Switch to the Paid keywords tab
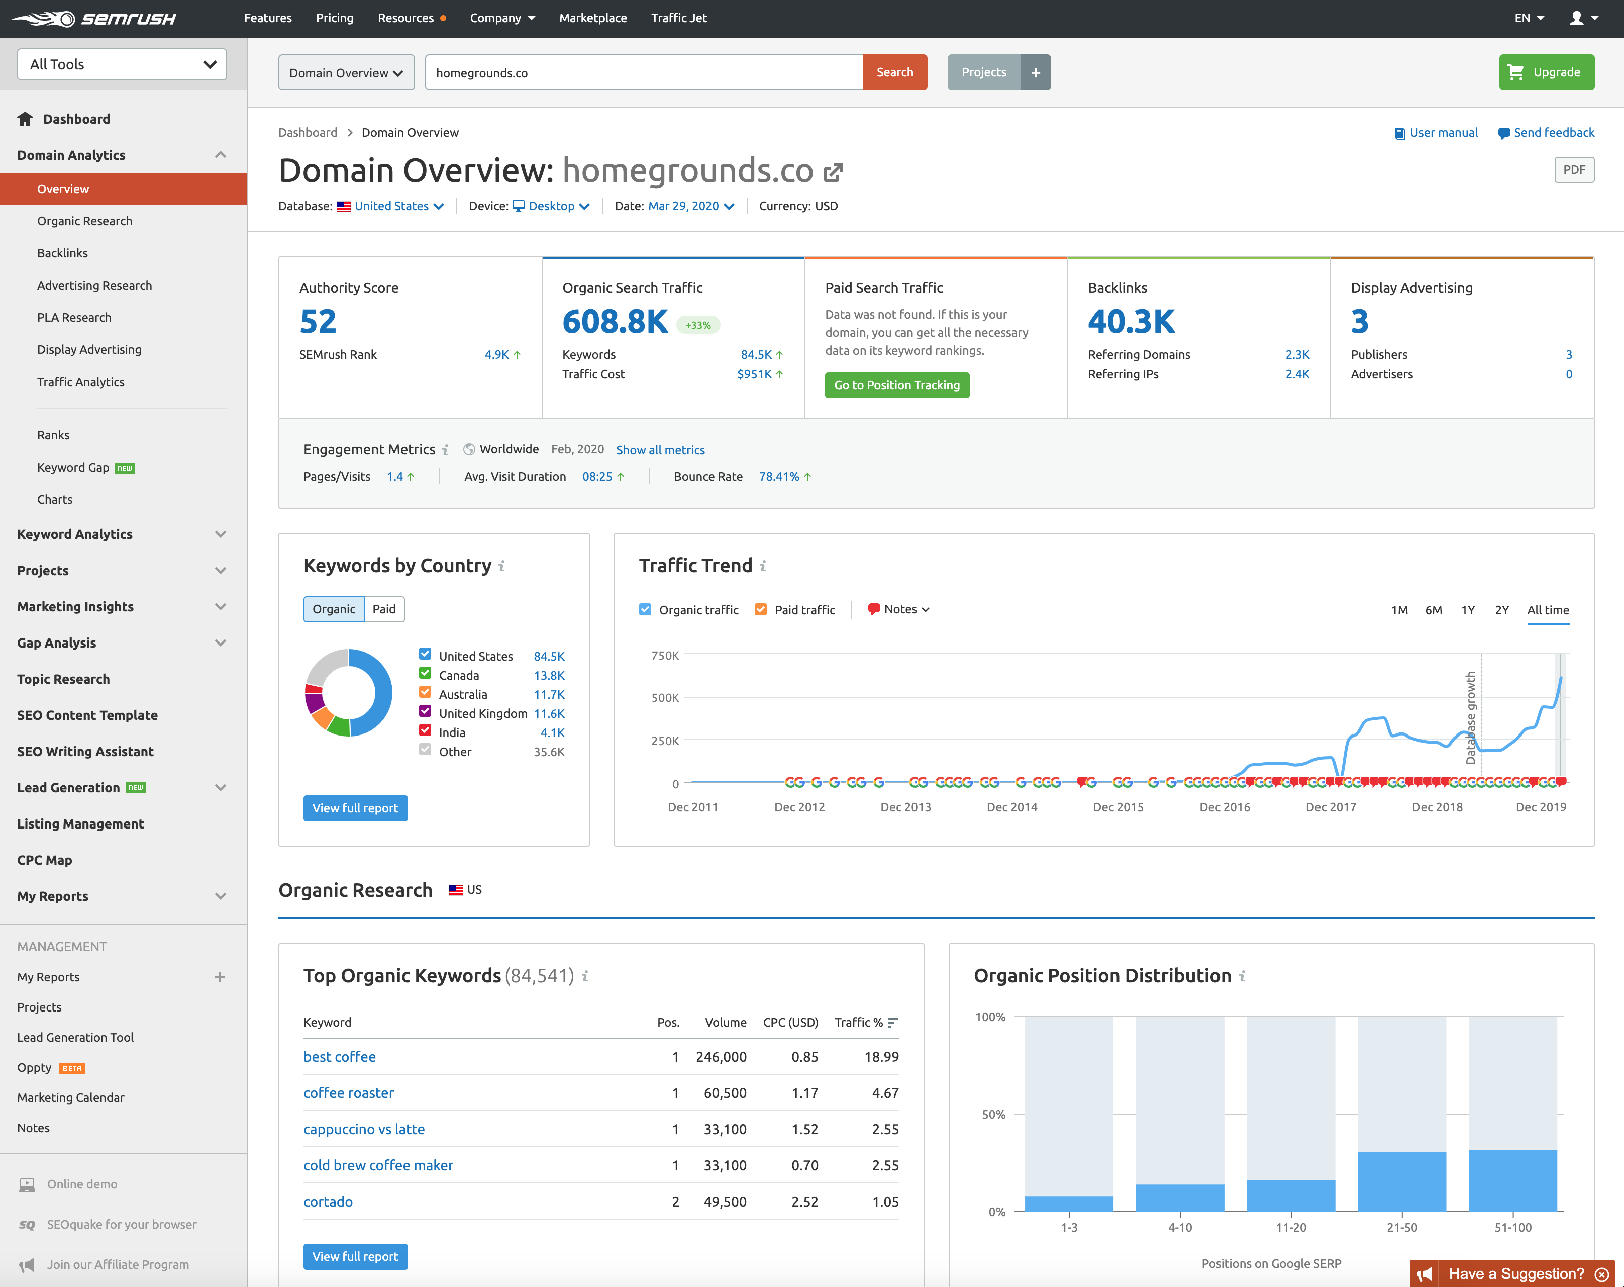The height and width of the screenshot is (1287, 1624). (x=383, y=609)
